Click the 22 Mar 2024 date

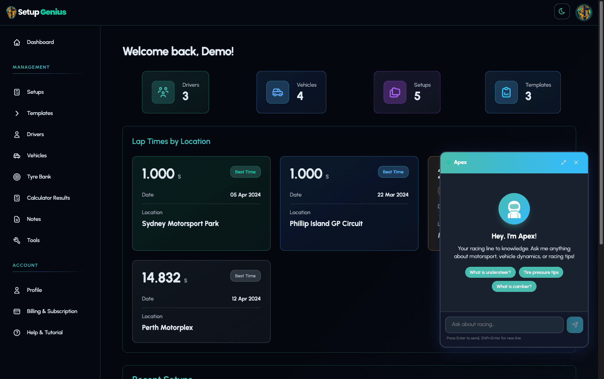[393, 195]
